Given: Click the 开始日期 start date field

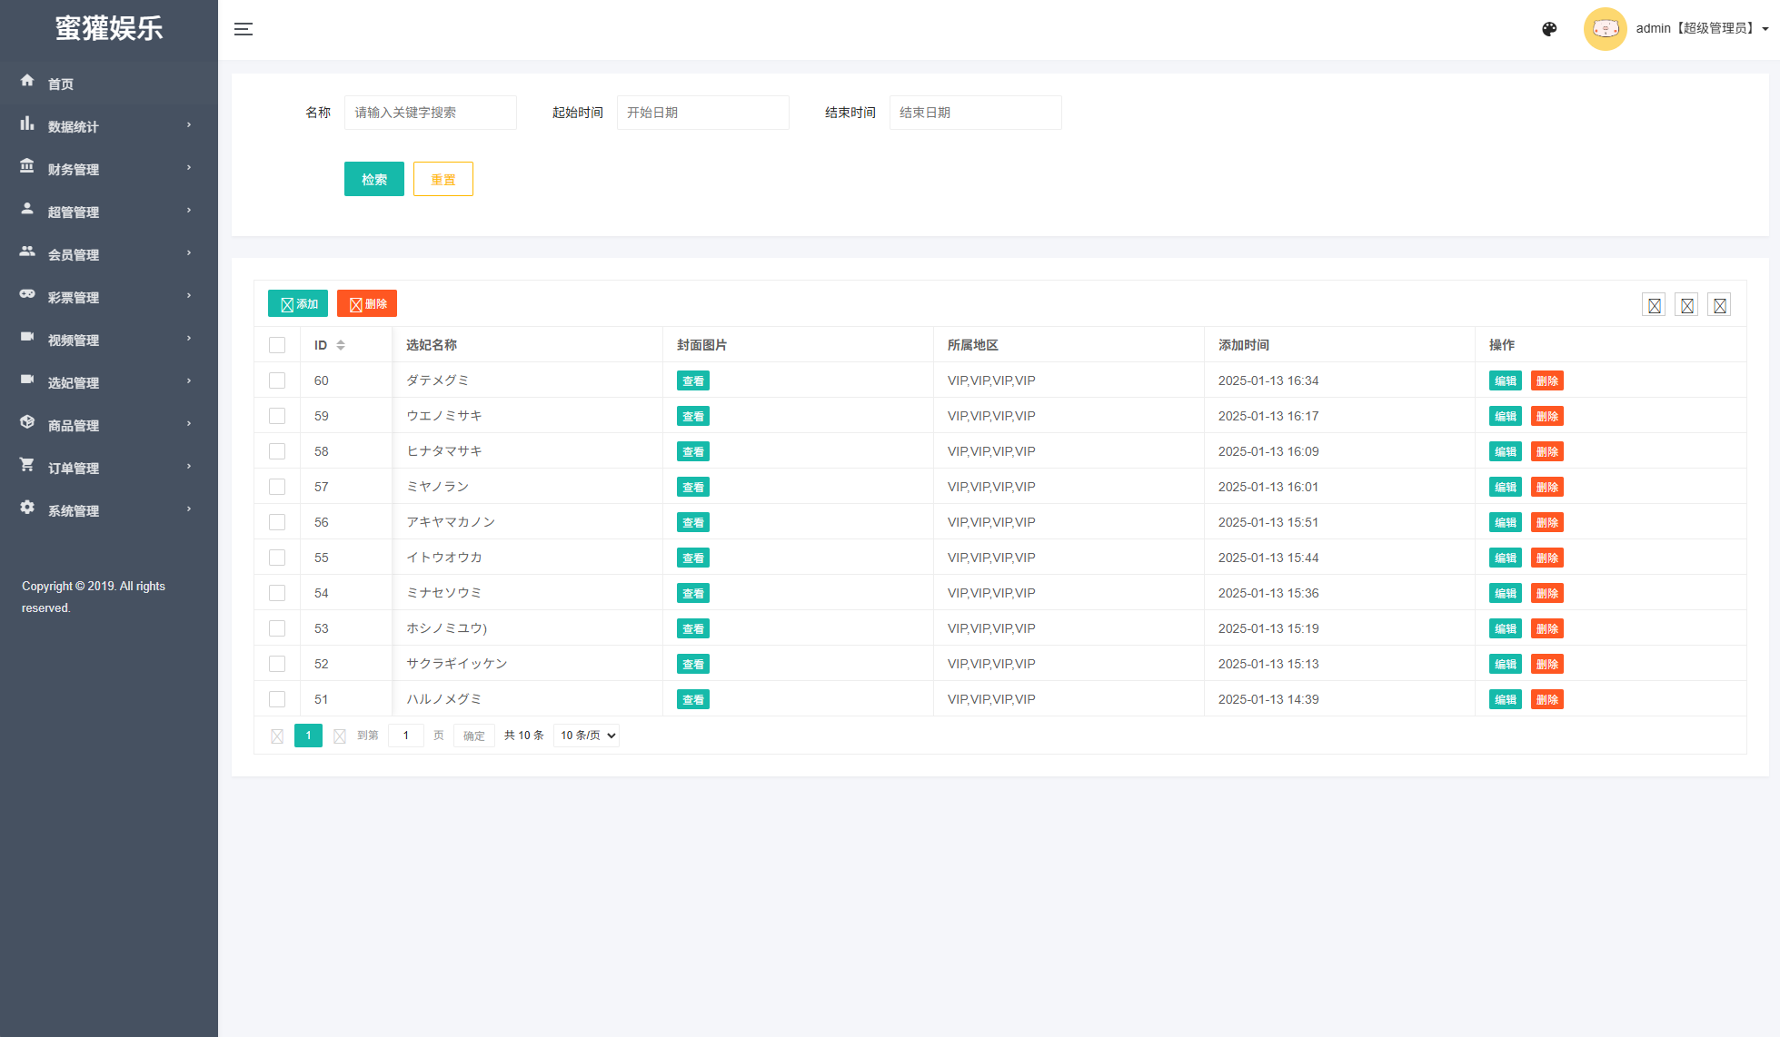Looking at the screenshot, I should point(702,113).
